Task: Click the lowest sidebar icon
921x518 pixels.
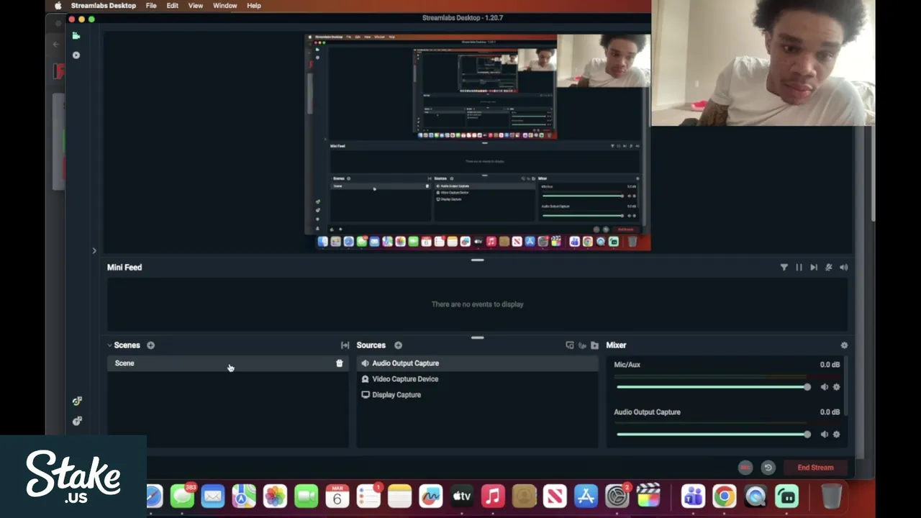Action: (77, 421)
